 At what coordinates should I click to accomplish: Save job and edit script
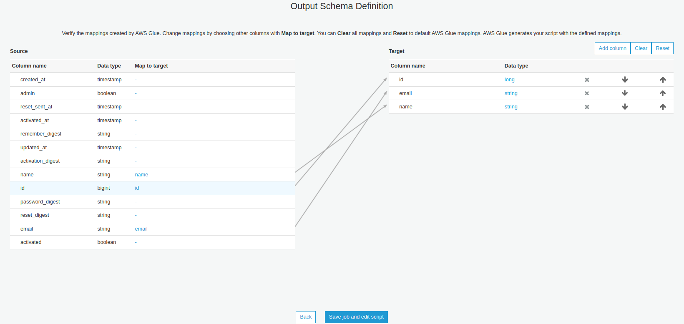coord(356,317)
